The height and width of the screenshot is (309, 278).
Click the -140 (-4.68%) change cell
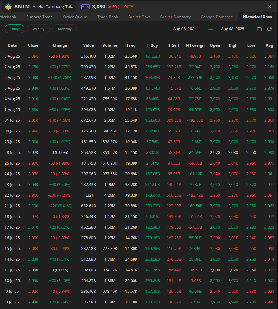click(60, 120)
